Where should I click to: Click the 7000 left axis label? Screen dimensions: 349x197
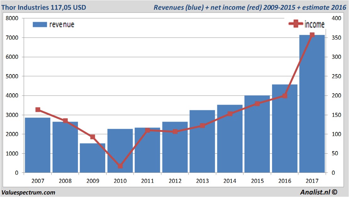point(12,38)
